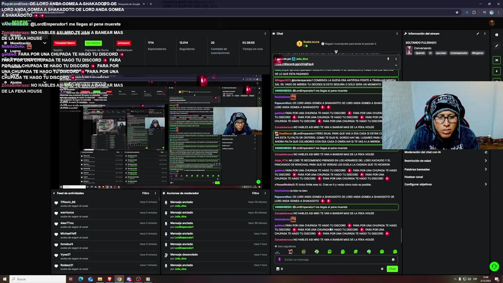Click the purple microphone icon in message box
The width and height of the screenshot is (503, 283).
click(x=280, y=259)
